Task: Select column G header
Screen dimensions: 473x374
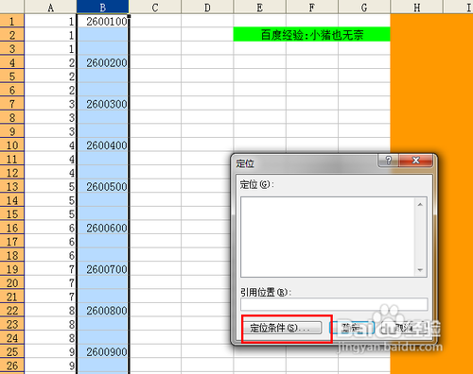Action: [364, 7]
